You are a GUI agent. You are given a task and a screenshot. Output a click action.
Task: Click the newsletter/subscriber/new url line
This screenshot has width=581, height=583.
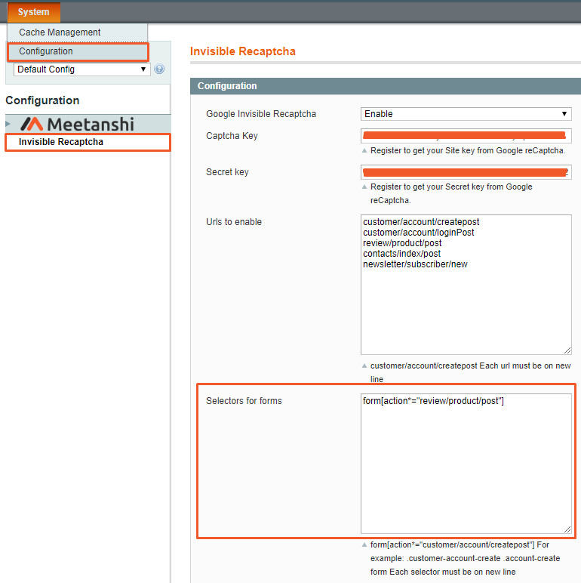[x=415, y=264]
